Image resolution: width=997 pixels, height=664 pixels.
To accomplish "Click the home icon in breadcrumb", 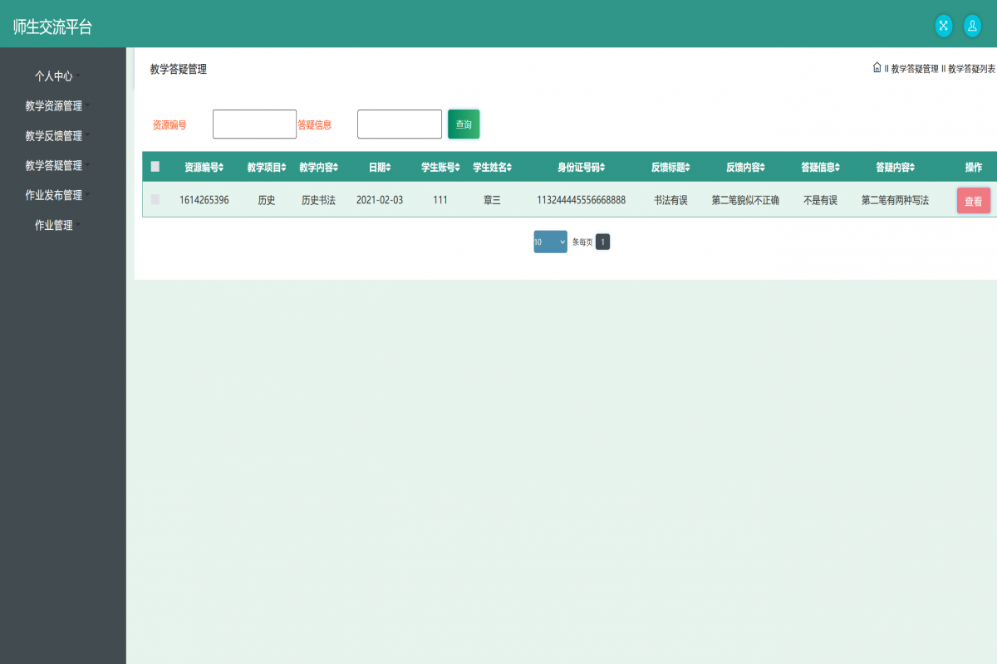I will [x=877, y=69].
